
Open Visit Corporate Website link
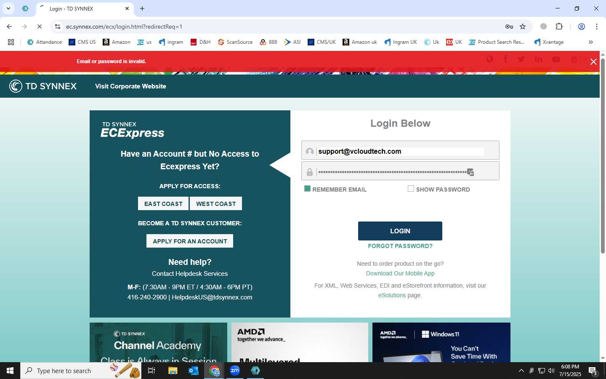[130, 86]
